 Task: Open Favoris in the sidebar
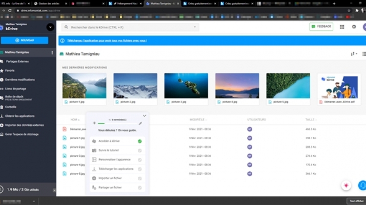[x=10, y=70]
